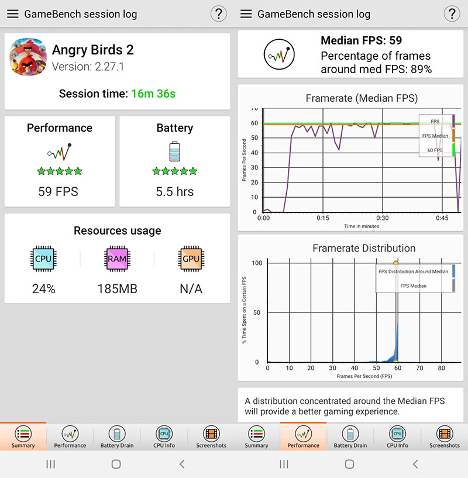
Task: Open hamburger menu in left session log
Action: point(12,13)
